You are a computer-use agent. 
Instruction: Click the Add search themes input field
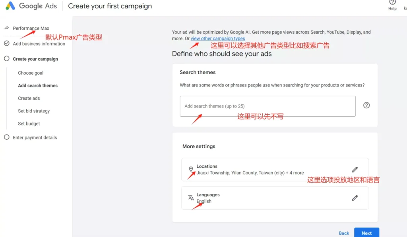pyautogui.click(x=267, y=106)
